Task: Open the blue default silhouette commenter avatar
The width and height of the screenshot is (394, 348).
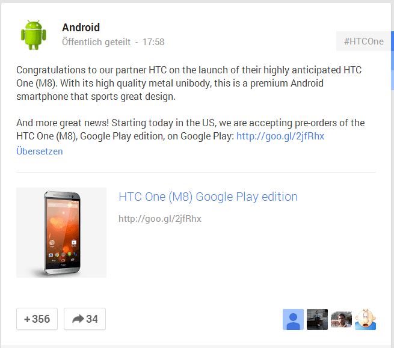Action: (x=293, y=319)
